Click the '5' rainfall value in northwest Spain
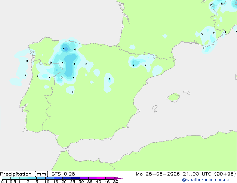Viewport: 237px width, 183px height. point(64,49)
